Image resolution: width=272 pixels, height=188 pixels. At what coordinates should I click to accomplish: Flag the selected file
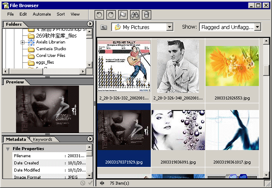click(123, 15)
